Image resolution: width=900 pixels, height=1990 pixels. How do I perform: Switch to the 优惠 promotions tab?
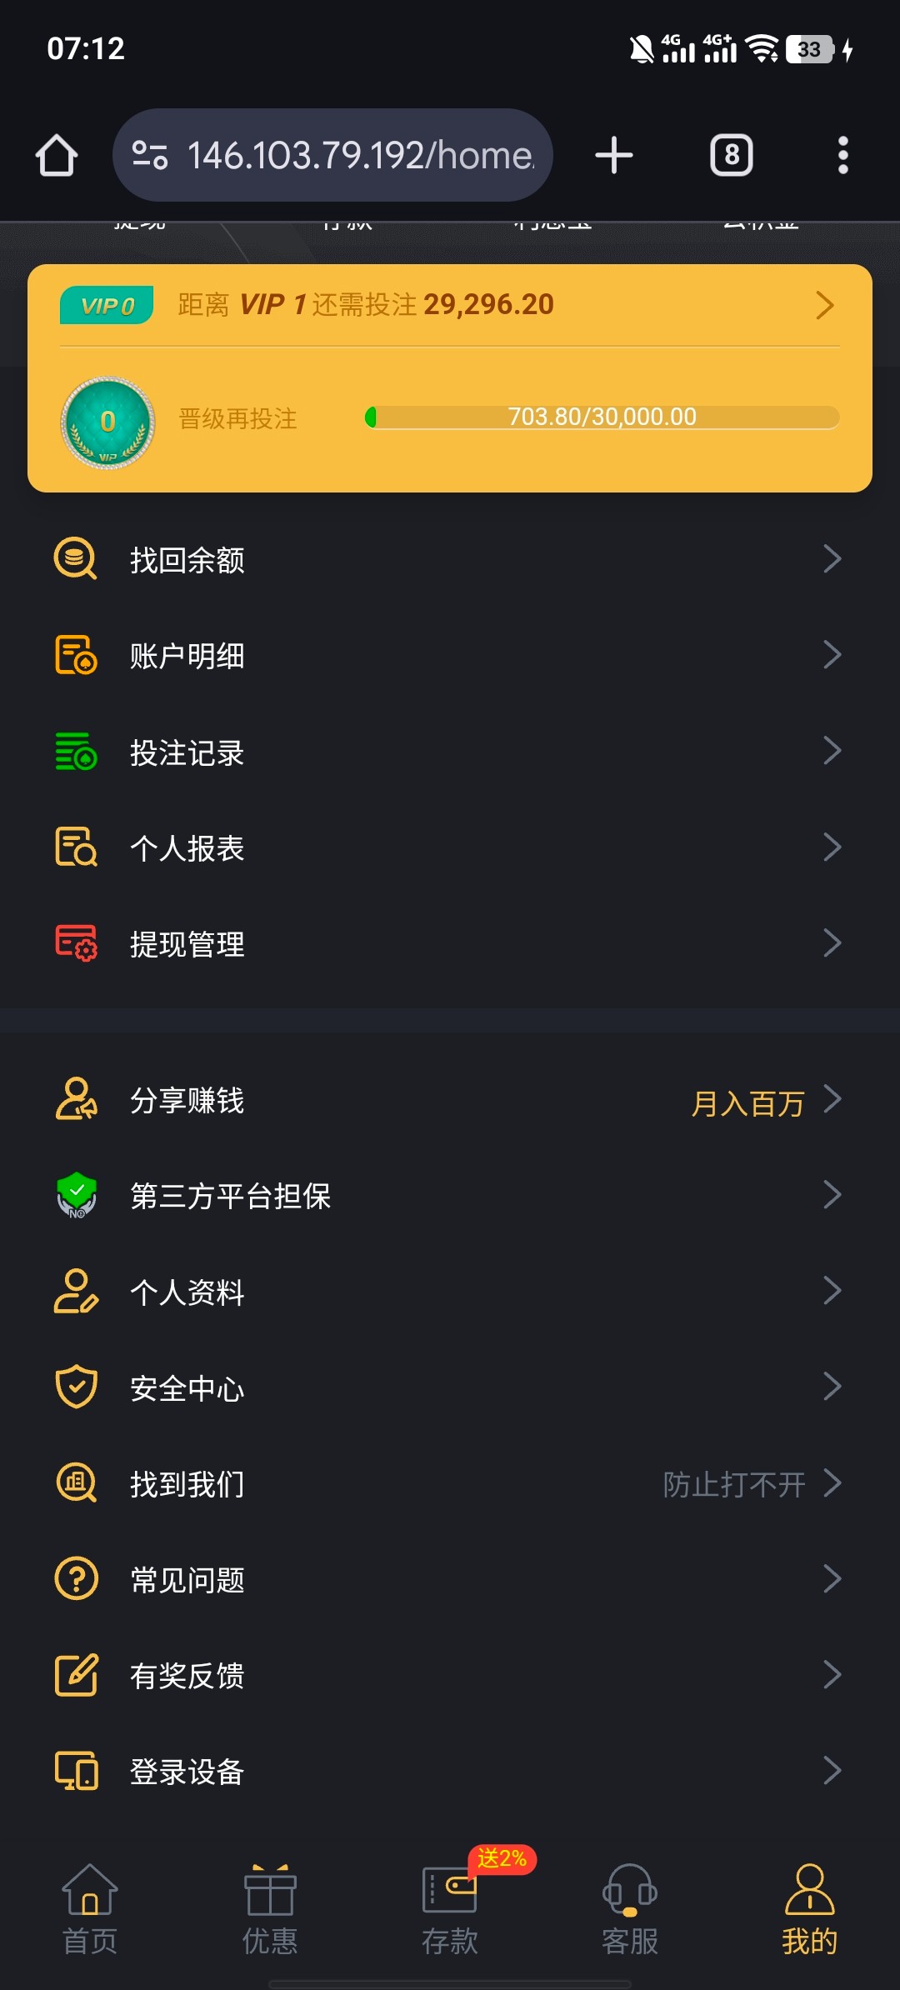(x=270, y=1910)
